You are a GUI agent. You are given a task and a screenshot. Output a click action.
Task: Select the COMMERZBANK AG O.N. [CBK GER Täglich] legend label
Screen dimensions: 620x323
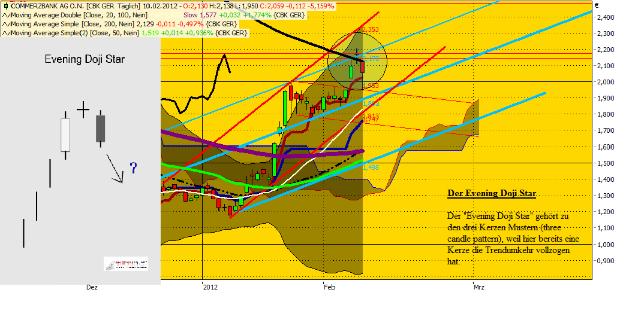[75, 7]
